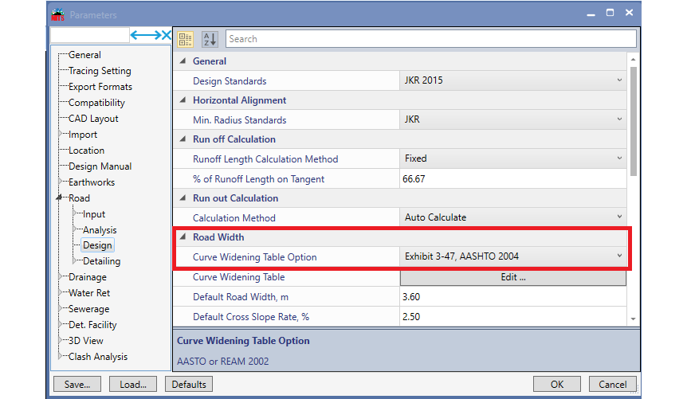Click the MiTS app icon in title bar
The width and height of the screenshot is (687, 399).
pos(58,14)
